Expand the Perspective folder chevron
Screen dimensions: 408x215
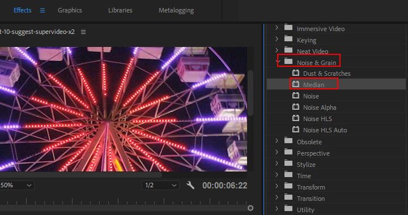(277, 152)
